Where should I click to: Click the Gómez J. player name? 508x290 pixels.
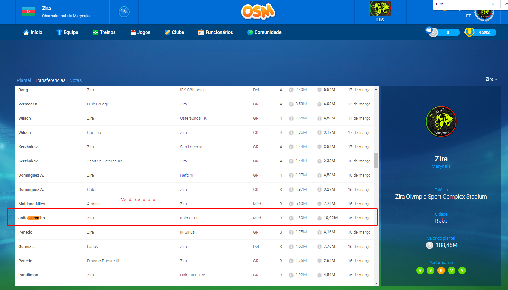tap(27, 246)
